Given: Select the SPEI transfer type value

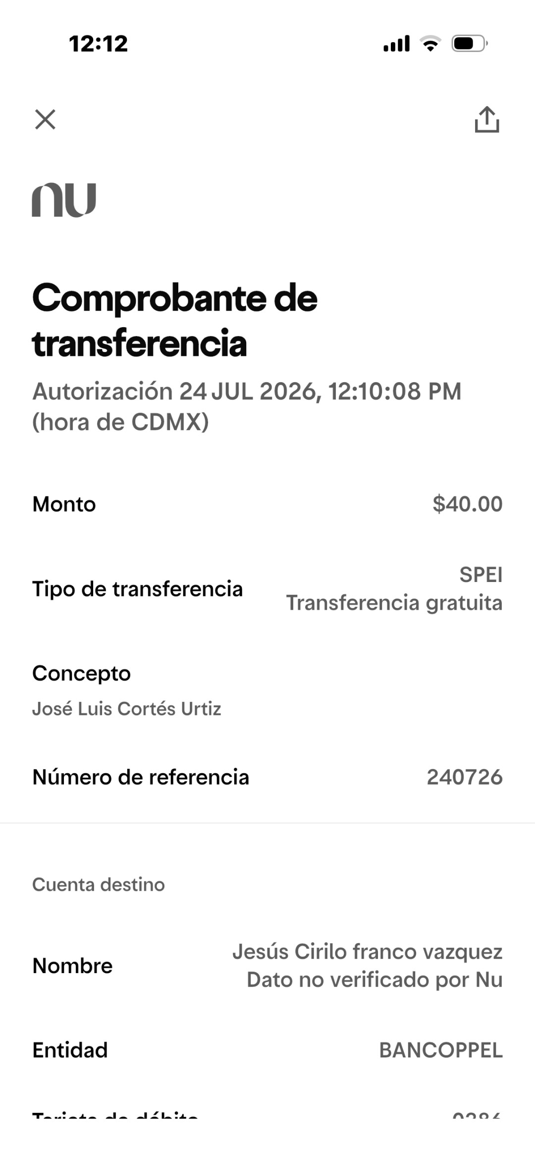Looking at the screenshot, I should pyautogui.click(x=481, y=575).
